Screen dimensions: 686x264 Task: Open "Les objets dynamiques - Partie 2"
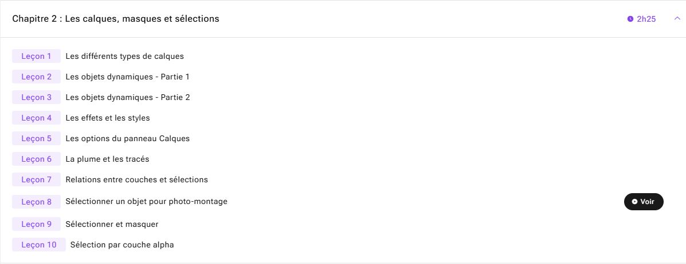(128, 97)
